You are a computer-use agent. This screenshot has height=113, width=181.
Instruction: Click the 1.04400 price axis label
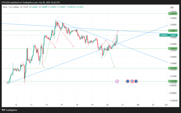point(173,44)
